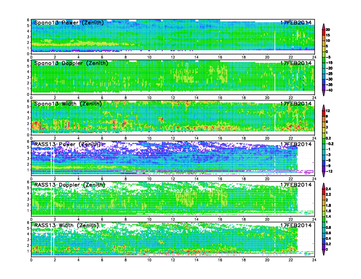This screenshot has height=279, width=361.
Task: Click the "20" label on the power colorbar
Action: pyautogui.click(x=328, y=30)
